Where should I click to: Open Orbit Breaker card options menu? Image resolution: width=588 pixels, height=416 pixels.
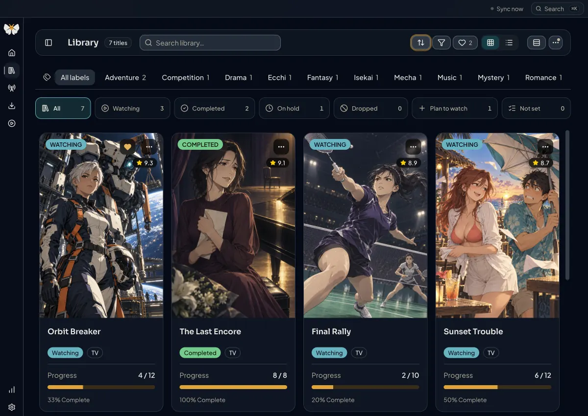point(149,146)
